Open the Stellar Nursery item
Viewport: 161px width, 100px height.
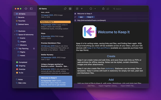(x=55, y=57)
